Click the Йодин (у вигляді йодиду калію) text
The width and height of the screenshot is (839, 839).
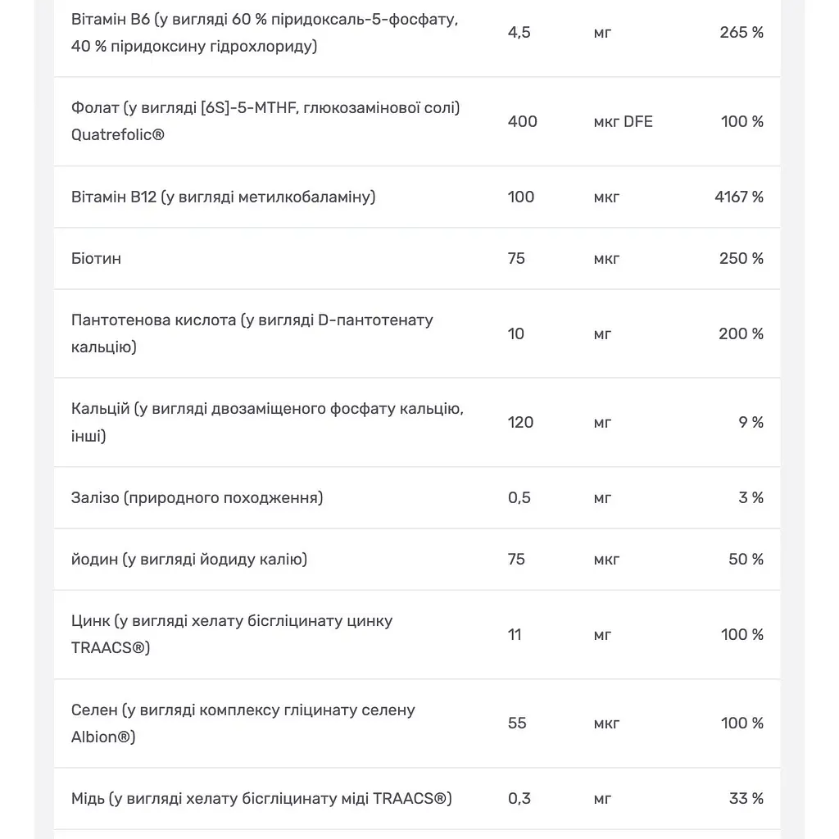point(189,559)
